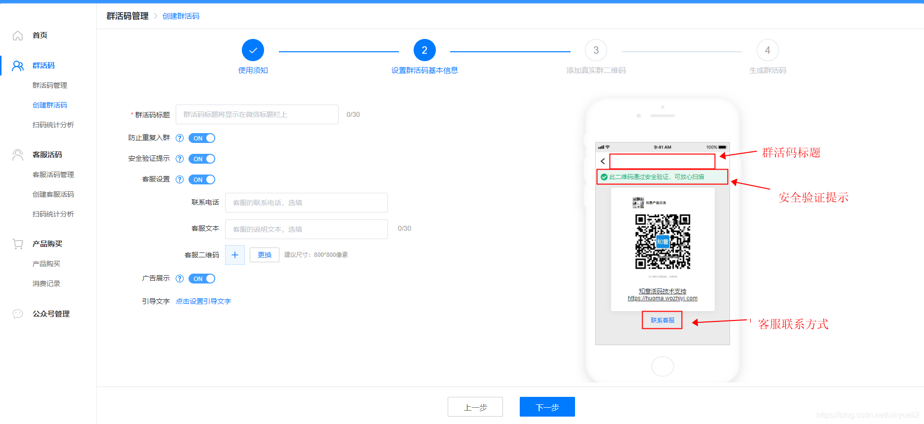Click the 生成群活码 step label
This screenshot has height=424, width=924.
pyautogui.click(x=768, y=71)
